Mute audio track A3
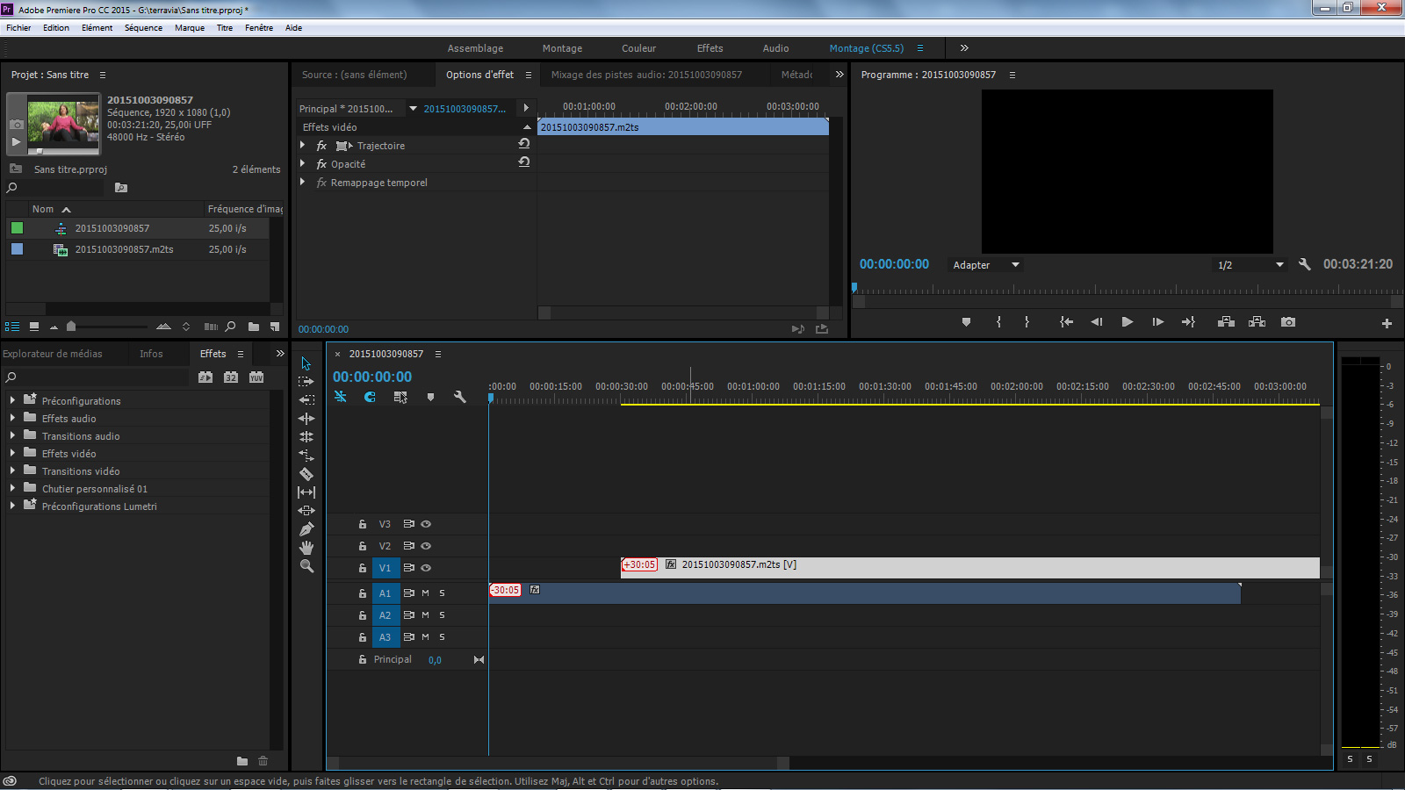Screen dimensions: 1405x790 point(426,637)
